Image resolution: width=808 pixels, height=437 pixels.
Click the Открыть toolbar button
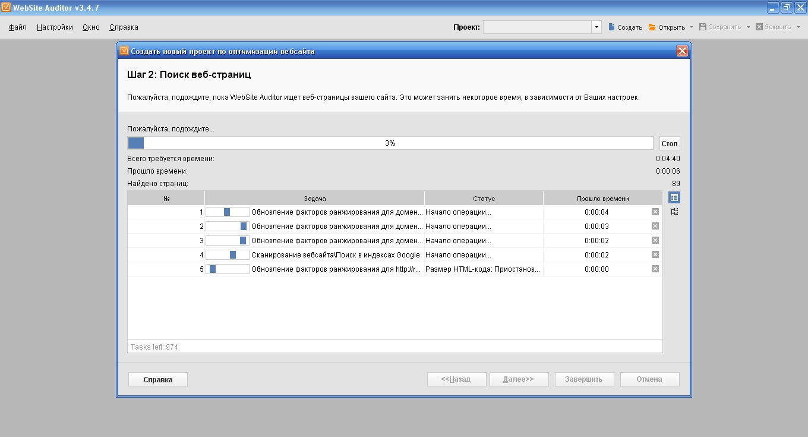(x=667, y=27)
